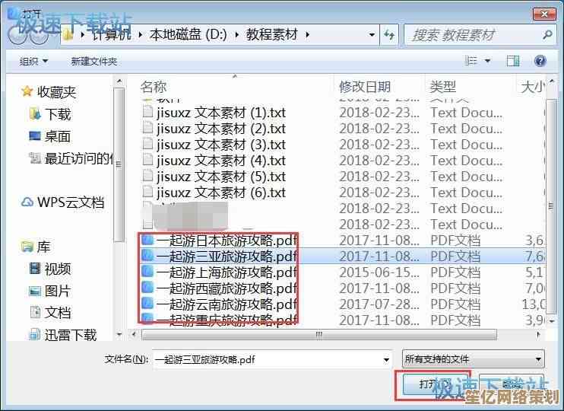564x411 pixels.
Task: Select 迅雷下载 in navigation pane
Action: coord(70,335)
